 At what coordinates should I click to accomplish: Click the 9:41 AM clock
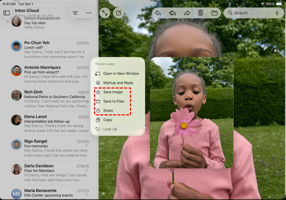[9, 4]
